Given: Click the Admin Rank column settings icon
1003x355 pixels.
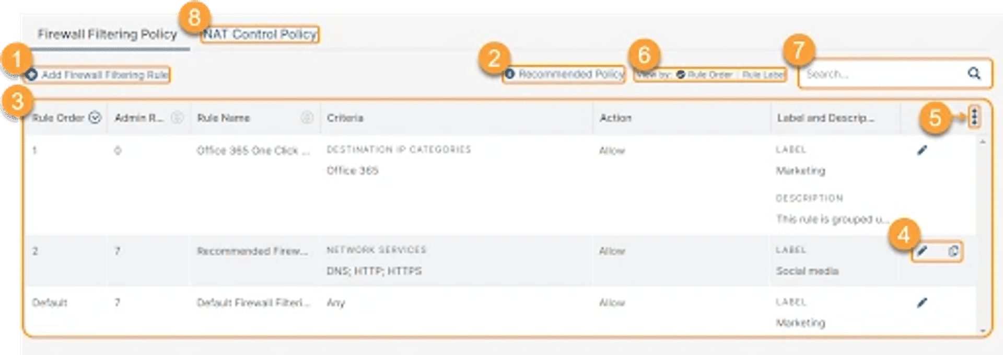Looking at the screenshot, I should [x=177, y=118].
